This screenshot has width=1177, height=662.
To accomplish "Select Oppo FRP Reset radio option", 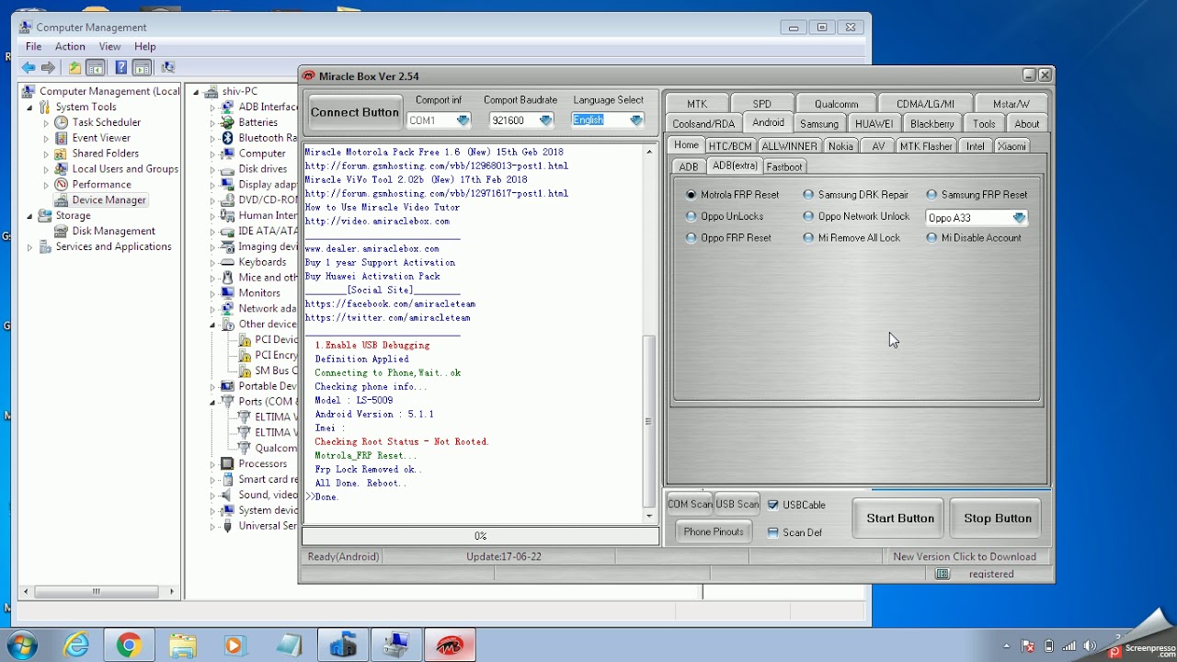I will [x=691, y=237].
